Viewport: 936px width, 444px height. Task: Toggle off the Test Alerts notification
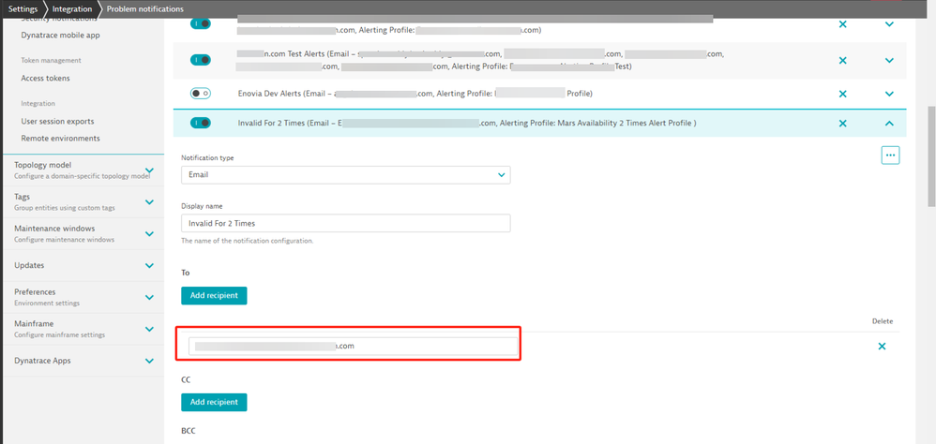[x=201, y=60]
